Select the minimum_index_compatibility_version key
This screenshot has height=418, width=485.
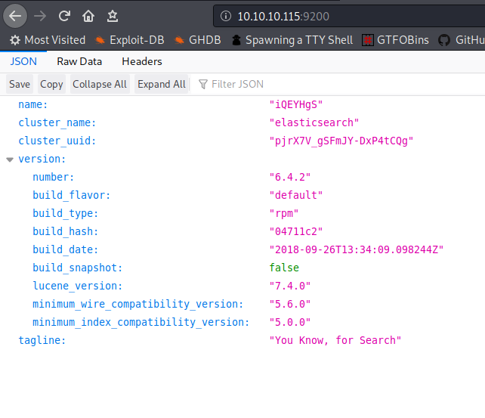141,323
